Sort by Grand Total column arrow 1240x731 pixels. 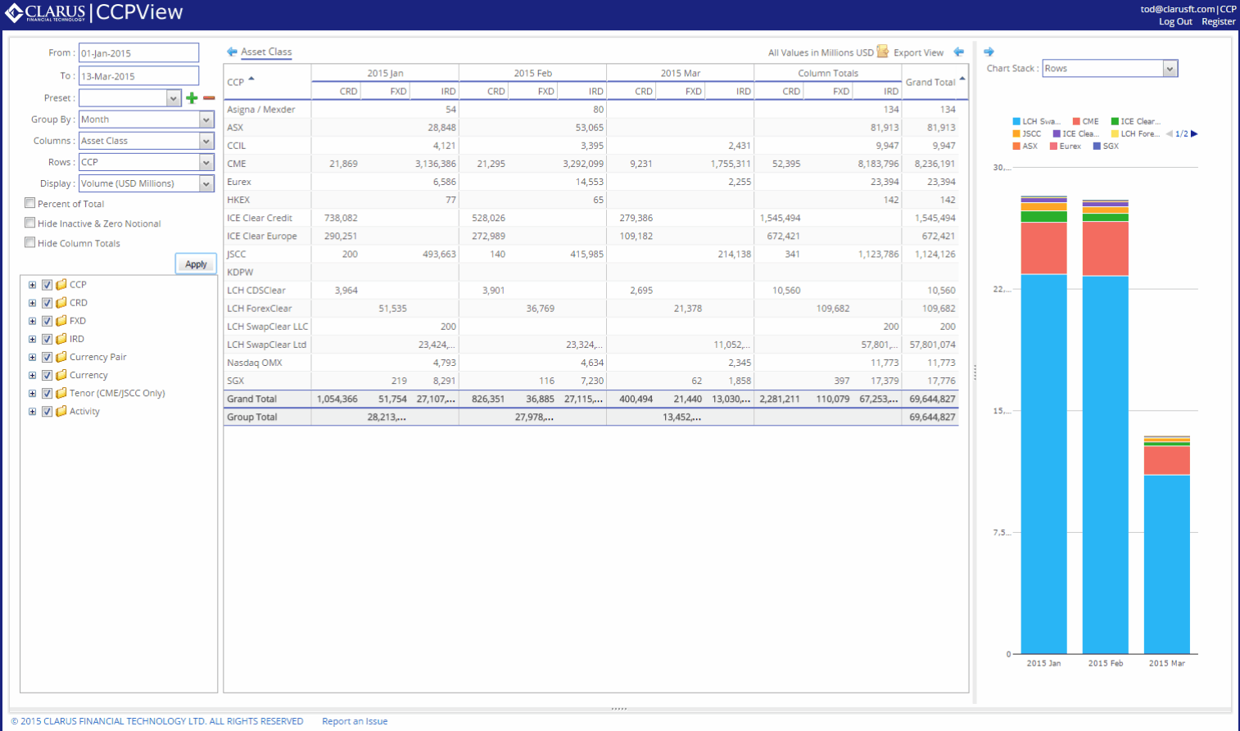point(962,79)
